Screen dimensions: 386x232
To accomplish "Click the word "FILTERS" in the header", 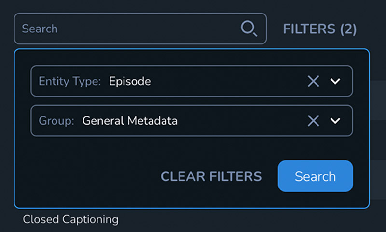I will point(309,29).
